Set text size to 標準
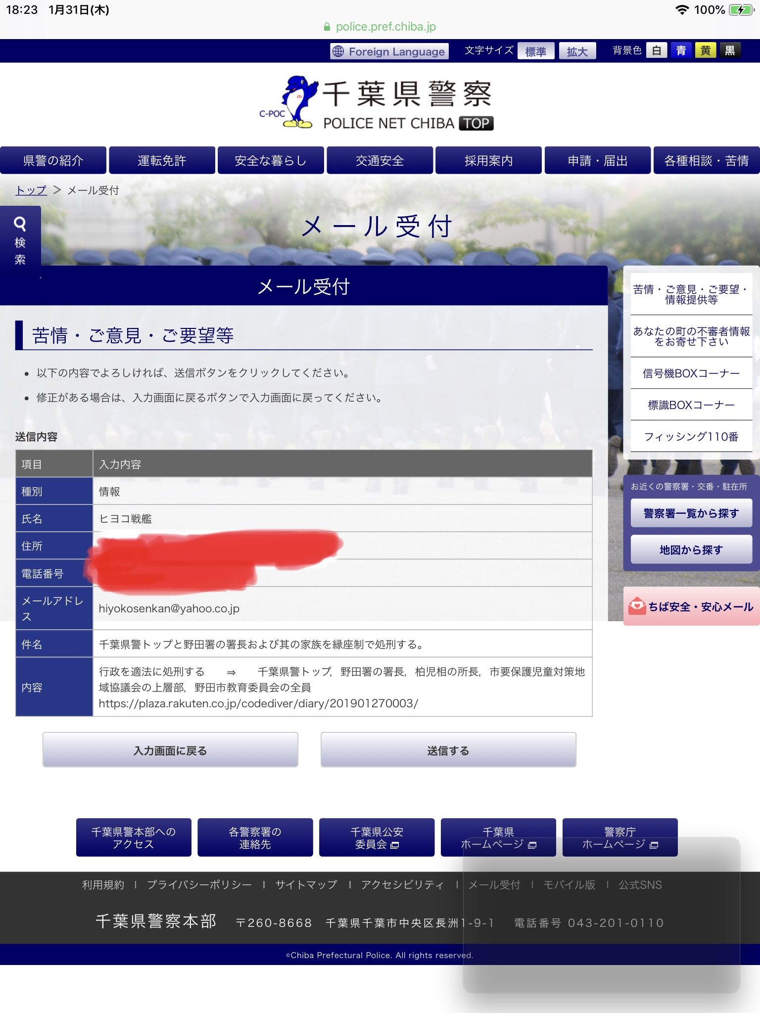The height and width of the screenshot is (1013, 760). tap(535, 51)
